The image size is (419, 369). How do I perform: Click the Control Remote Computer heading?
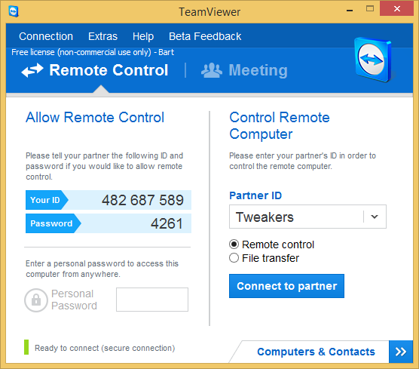point(280,126)
